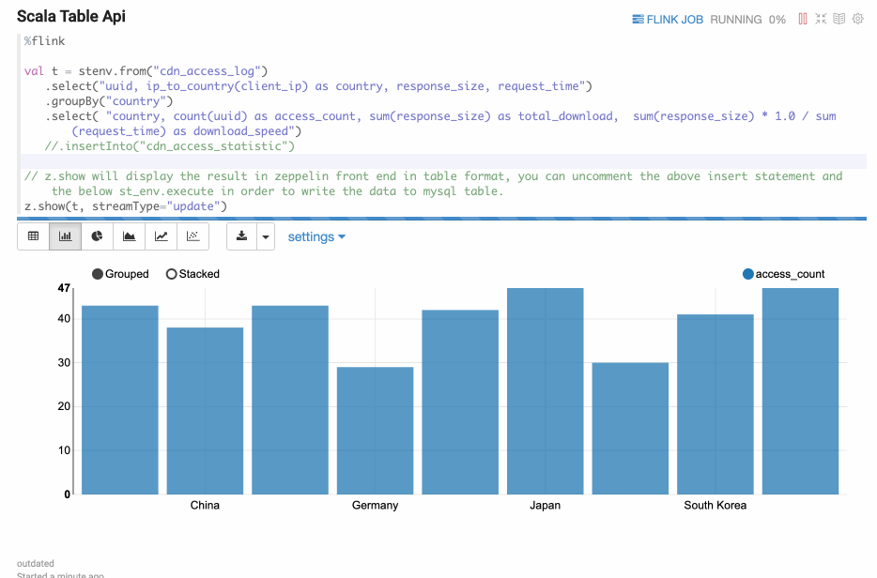Switch to area chart visualization

point(130,236)
